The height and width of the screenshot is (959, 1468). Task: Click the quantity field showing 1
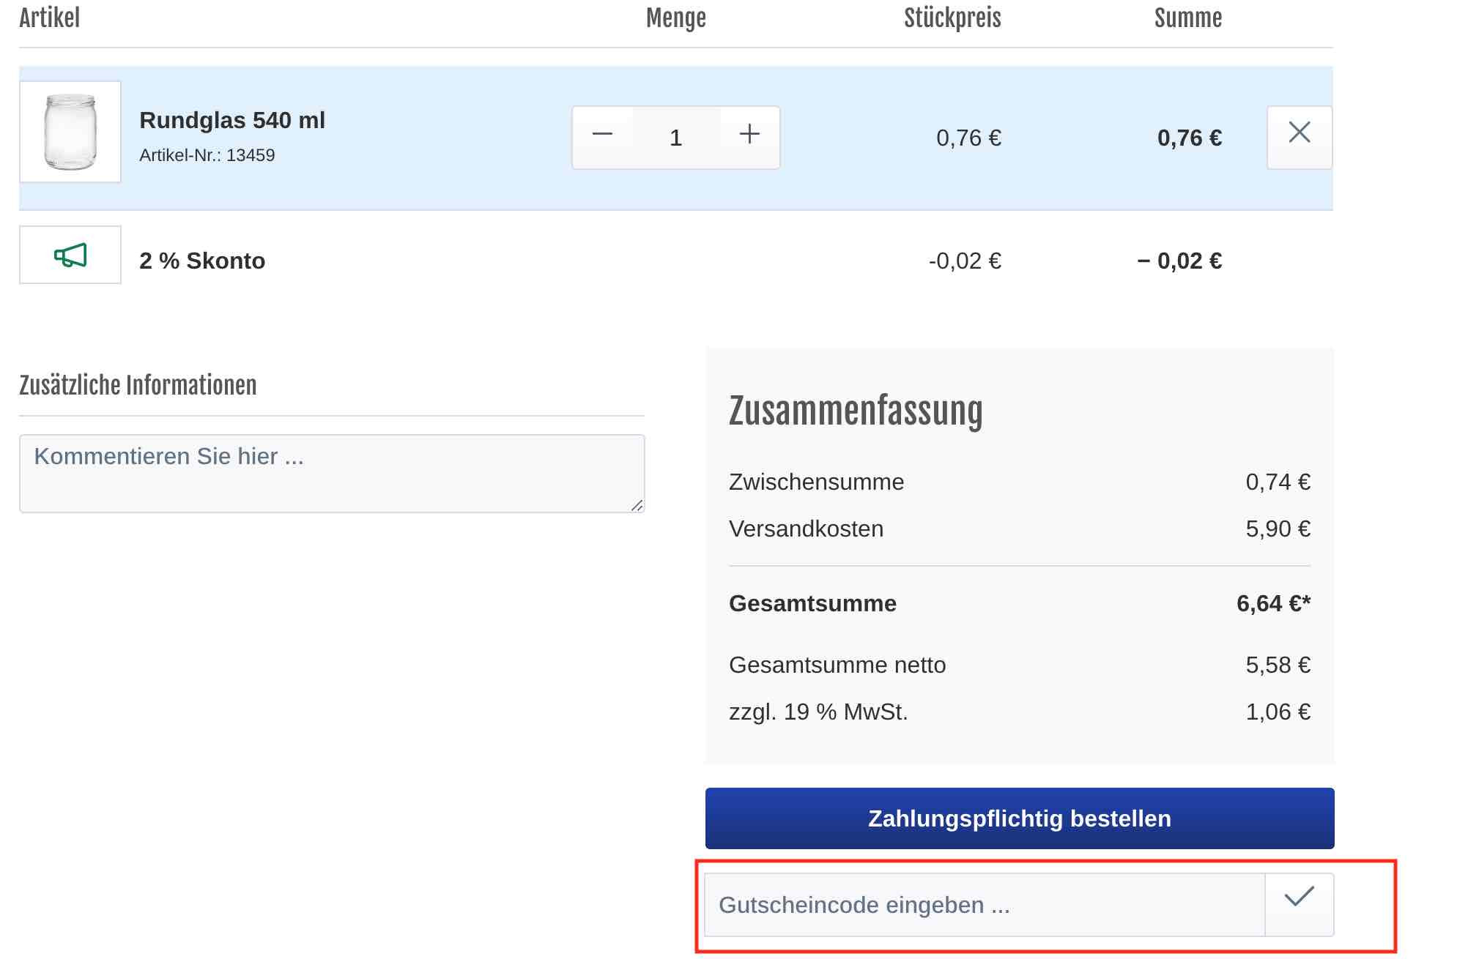675,138
